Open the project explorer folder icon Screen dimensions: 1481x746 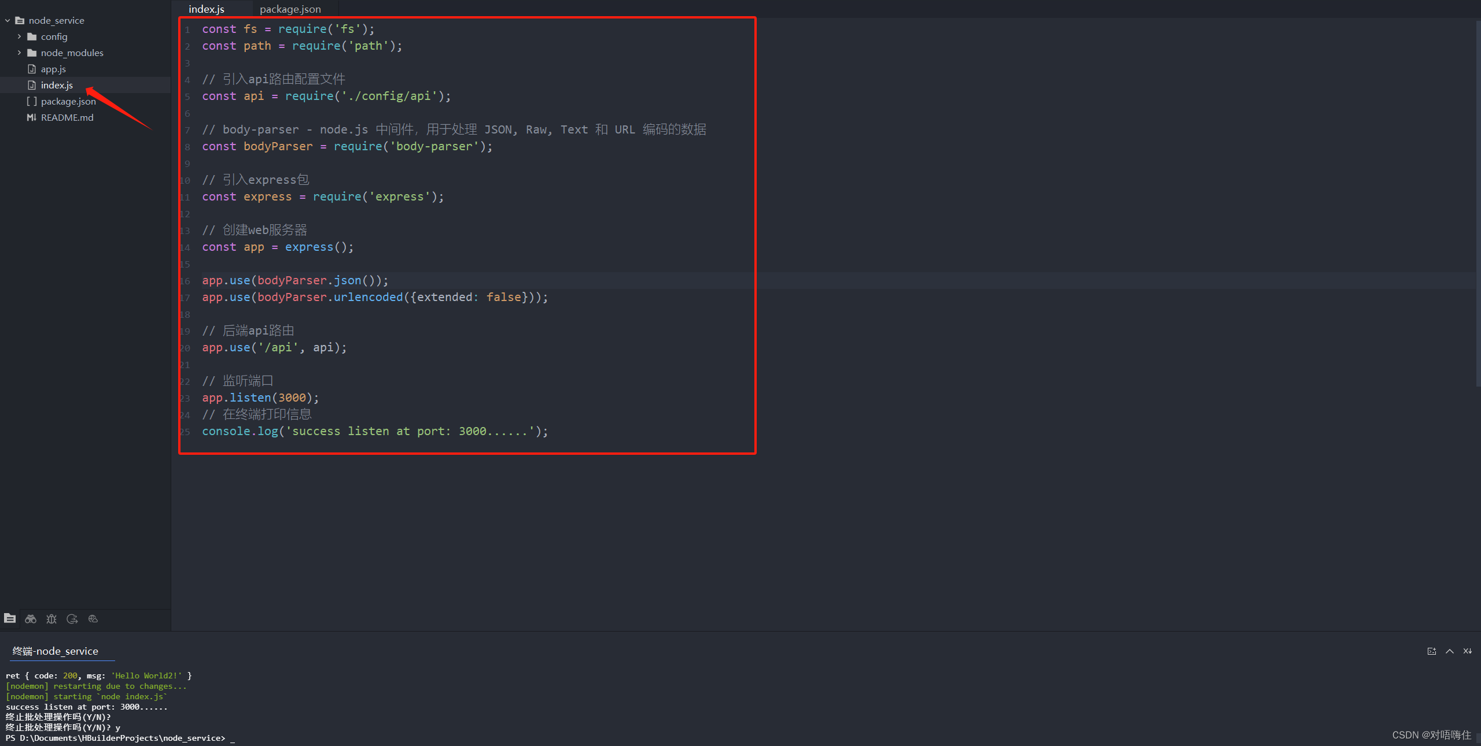[x=10, y=618]
